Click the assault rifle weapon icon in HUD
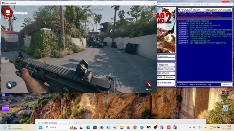 [149, 84]
